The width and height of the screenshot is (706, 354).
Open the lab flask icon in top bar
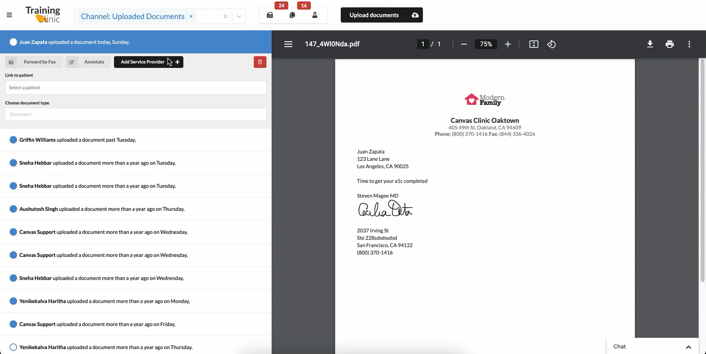point(315,15)
